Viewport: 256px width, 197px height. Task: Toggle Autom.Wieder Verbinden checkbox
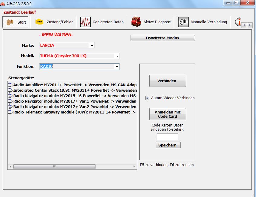147,98
